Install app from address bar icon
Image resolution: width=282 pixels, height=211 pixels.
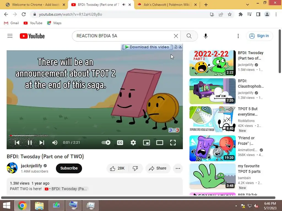212,14
